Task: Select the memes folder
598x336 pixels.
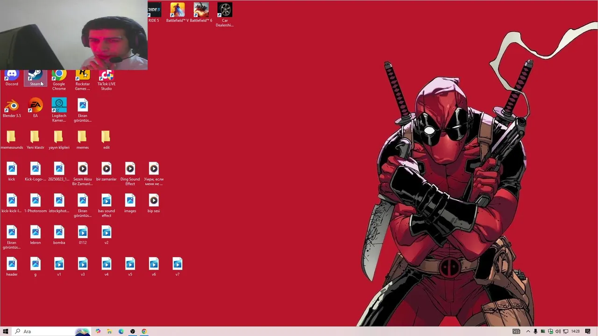Action: (x=83, y=140)
